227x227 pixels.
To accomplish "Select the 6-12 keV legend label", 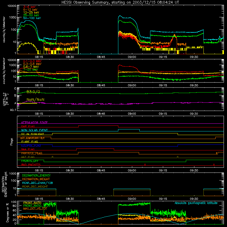I will (x=30, y=10).
